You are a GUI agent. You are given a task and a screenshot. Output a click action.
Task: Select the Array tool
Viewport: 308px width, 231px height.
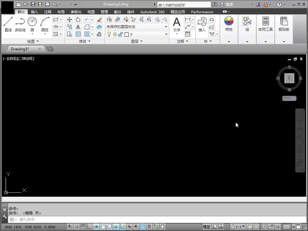[87, 34]
